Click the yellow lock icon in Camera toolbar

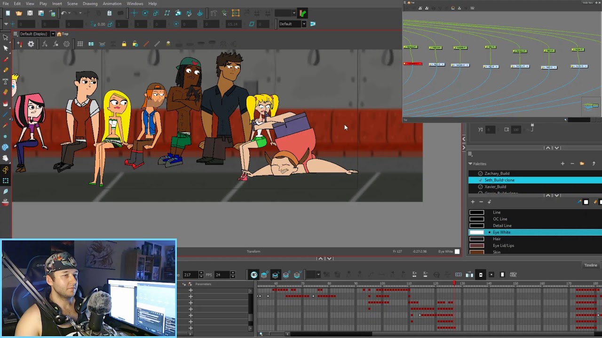point(124,44)
